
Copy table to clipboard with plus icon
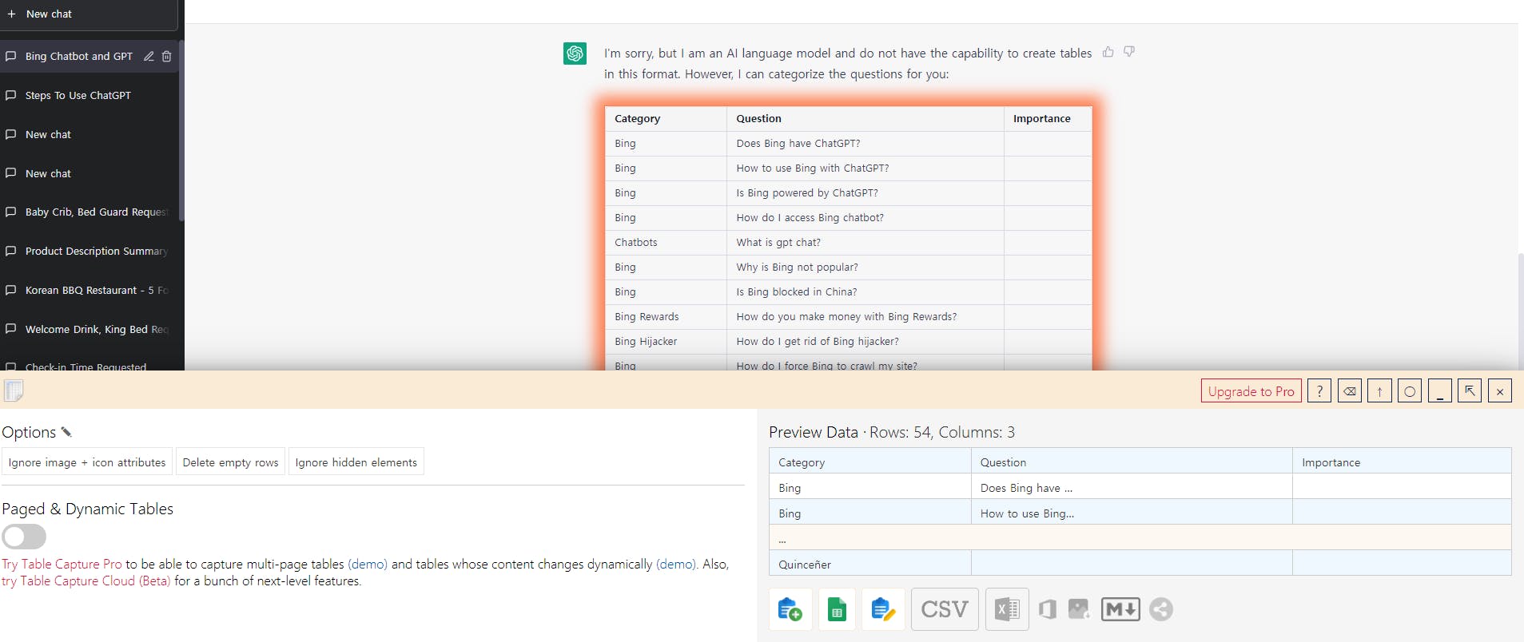pos(790,609)
